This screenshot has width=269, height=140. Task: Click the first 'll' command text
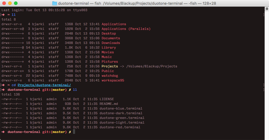click(x=13, y=15)
